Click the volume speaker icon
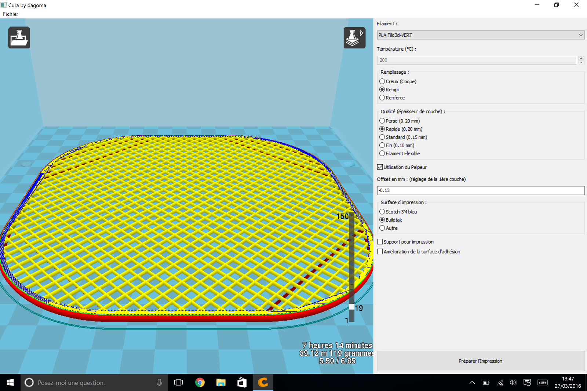This screenshot has width=587, height=391. 513,383
